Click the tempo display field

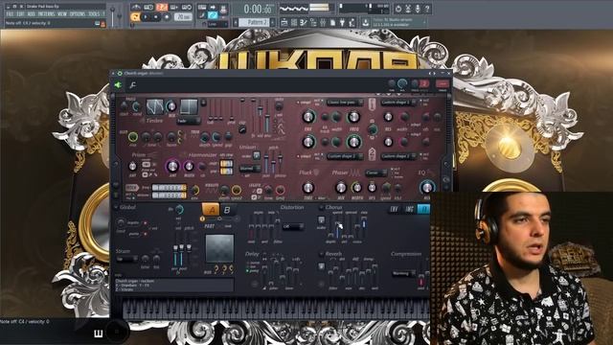(x=183, y=17)
